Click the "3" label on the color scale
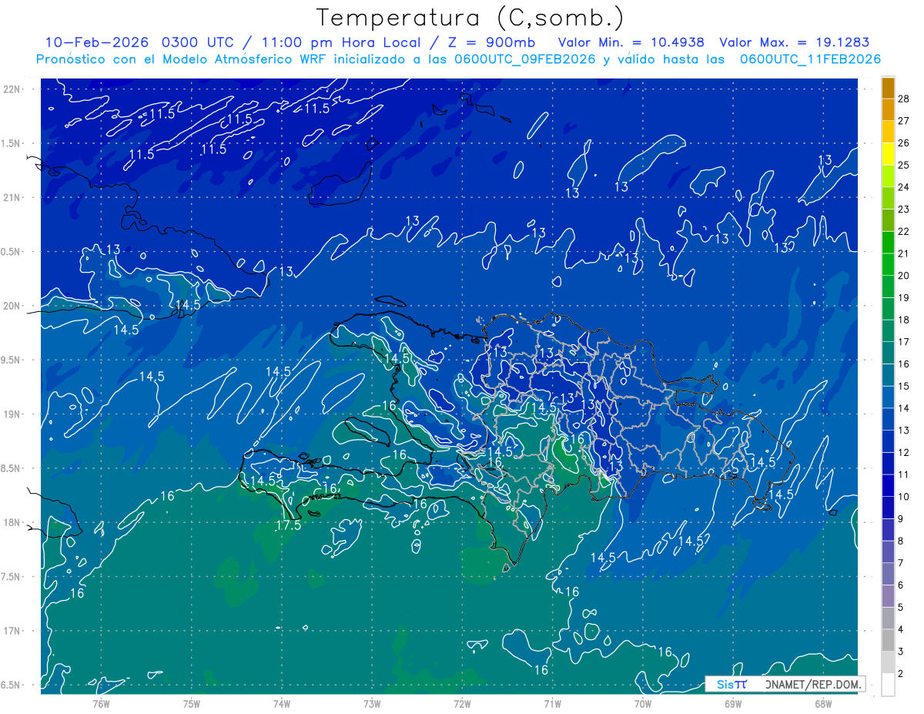The width and height of the screenshot is (924, 714). click(x=901, y=652)
